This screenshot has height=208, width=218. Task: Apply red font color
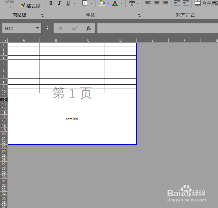pyautogui.click(x=115, y=3)
